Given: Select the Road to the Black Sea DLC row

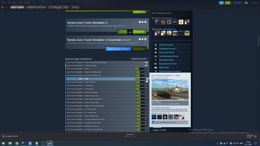Looking at the screenshot, I should [x=107, y=72].
